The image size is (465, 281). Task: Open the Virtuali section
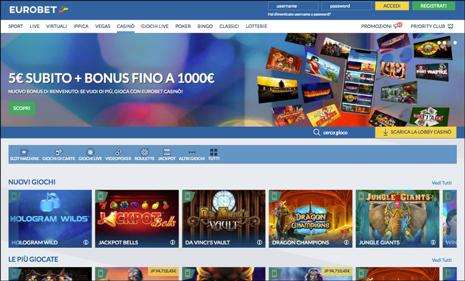coord(56,26)
